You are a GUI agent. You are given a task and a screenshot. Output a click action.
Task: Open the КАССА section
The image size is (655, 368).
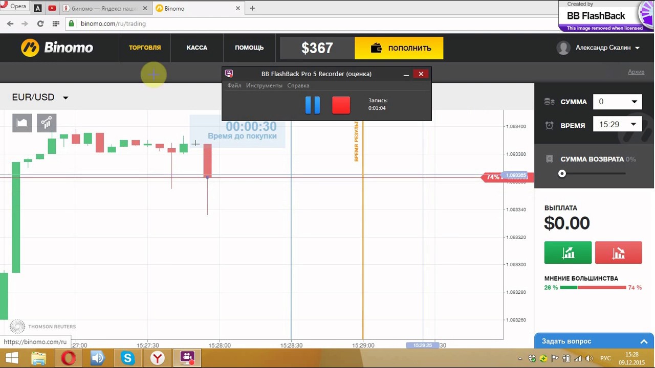pyautogui.click(x=197, y=48)
